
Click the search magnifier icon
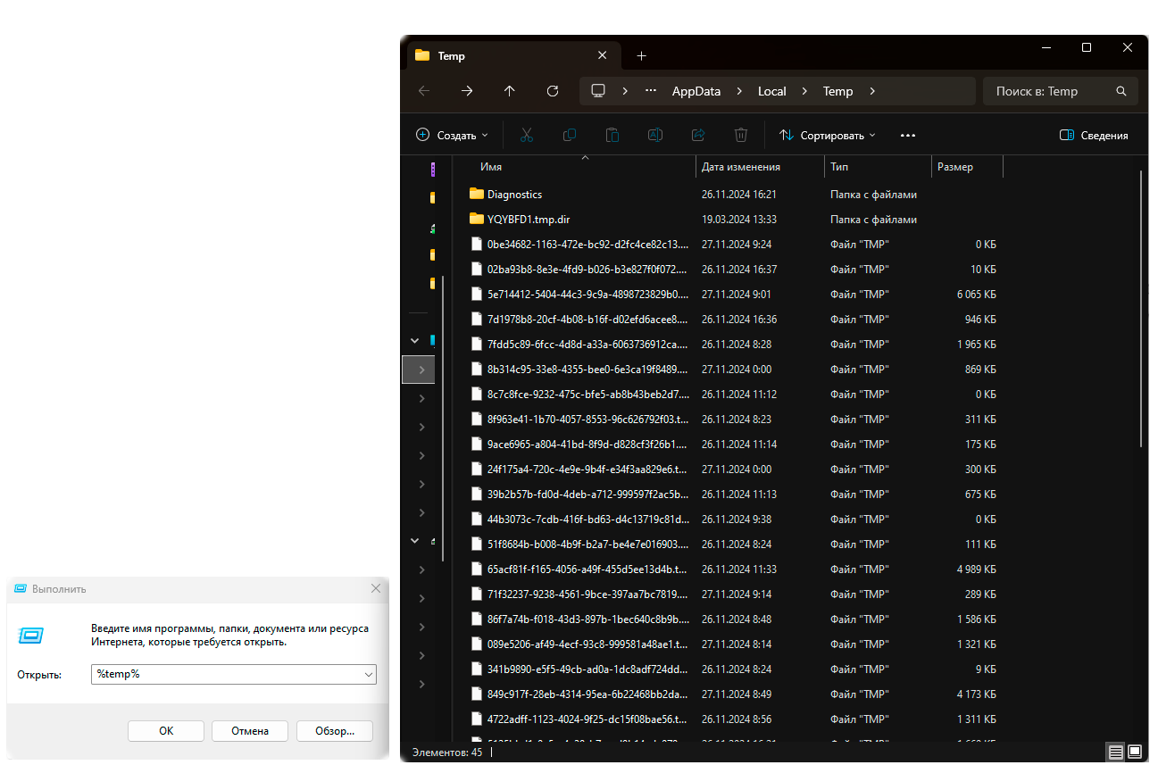1121,91
